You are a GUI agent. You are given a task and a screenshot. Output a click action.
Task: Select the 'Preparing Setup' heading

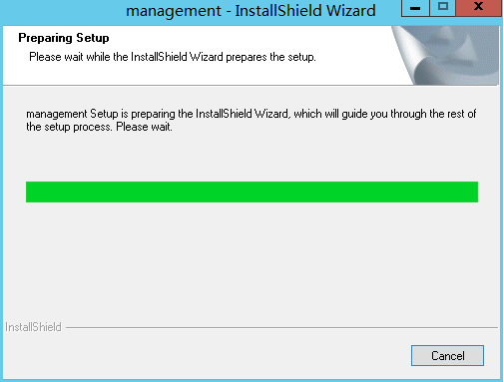pyautogui.click(x=64, y=38)
